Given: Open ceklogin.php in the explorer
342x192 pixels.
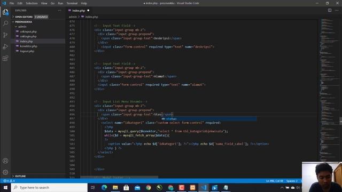Looking at the screenshot, I should pos(28,36).
